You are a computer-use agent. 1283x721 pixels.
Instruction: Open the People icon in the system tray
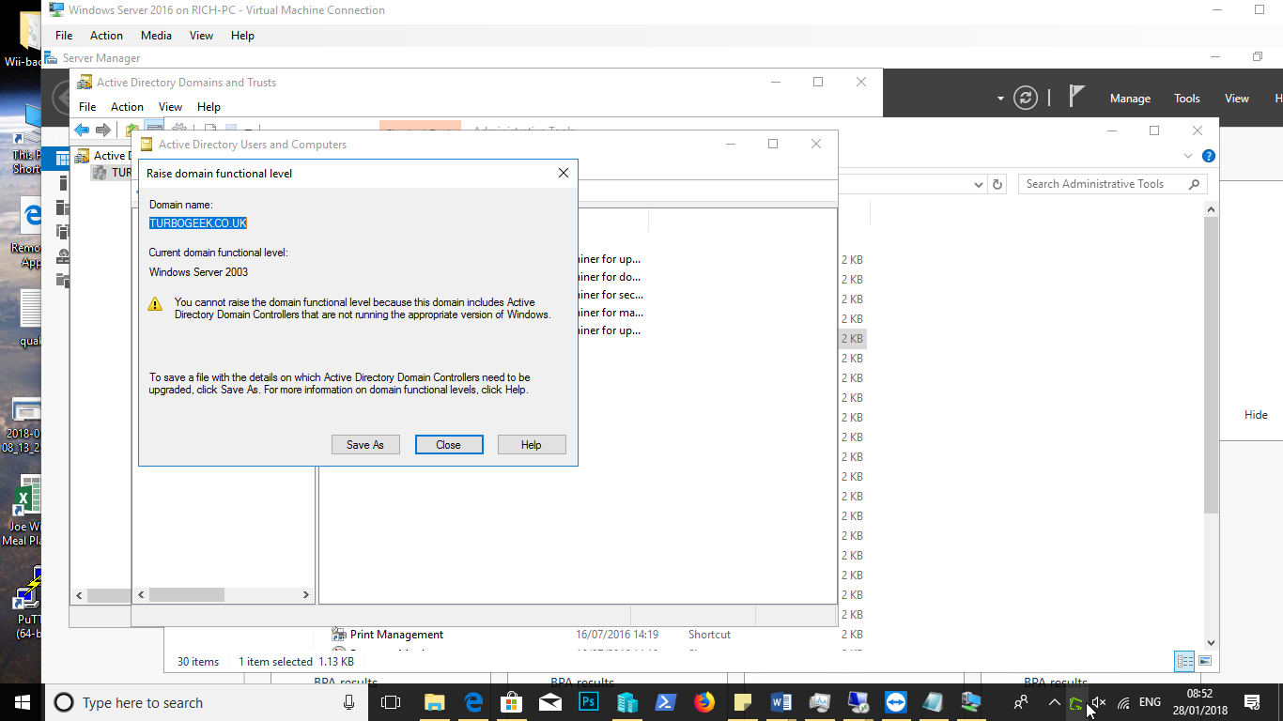pyautogui.click(x=1021, y=702)
